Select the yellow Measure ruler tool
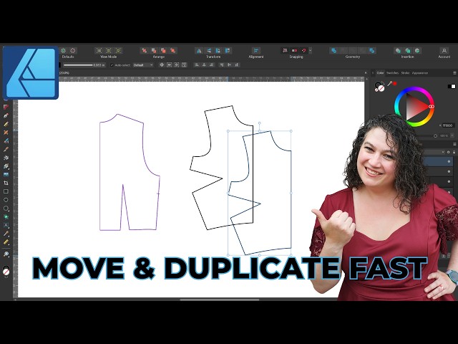 tap(6, 242)
